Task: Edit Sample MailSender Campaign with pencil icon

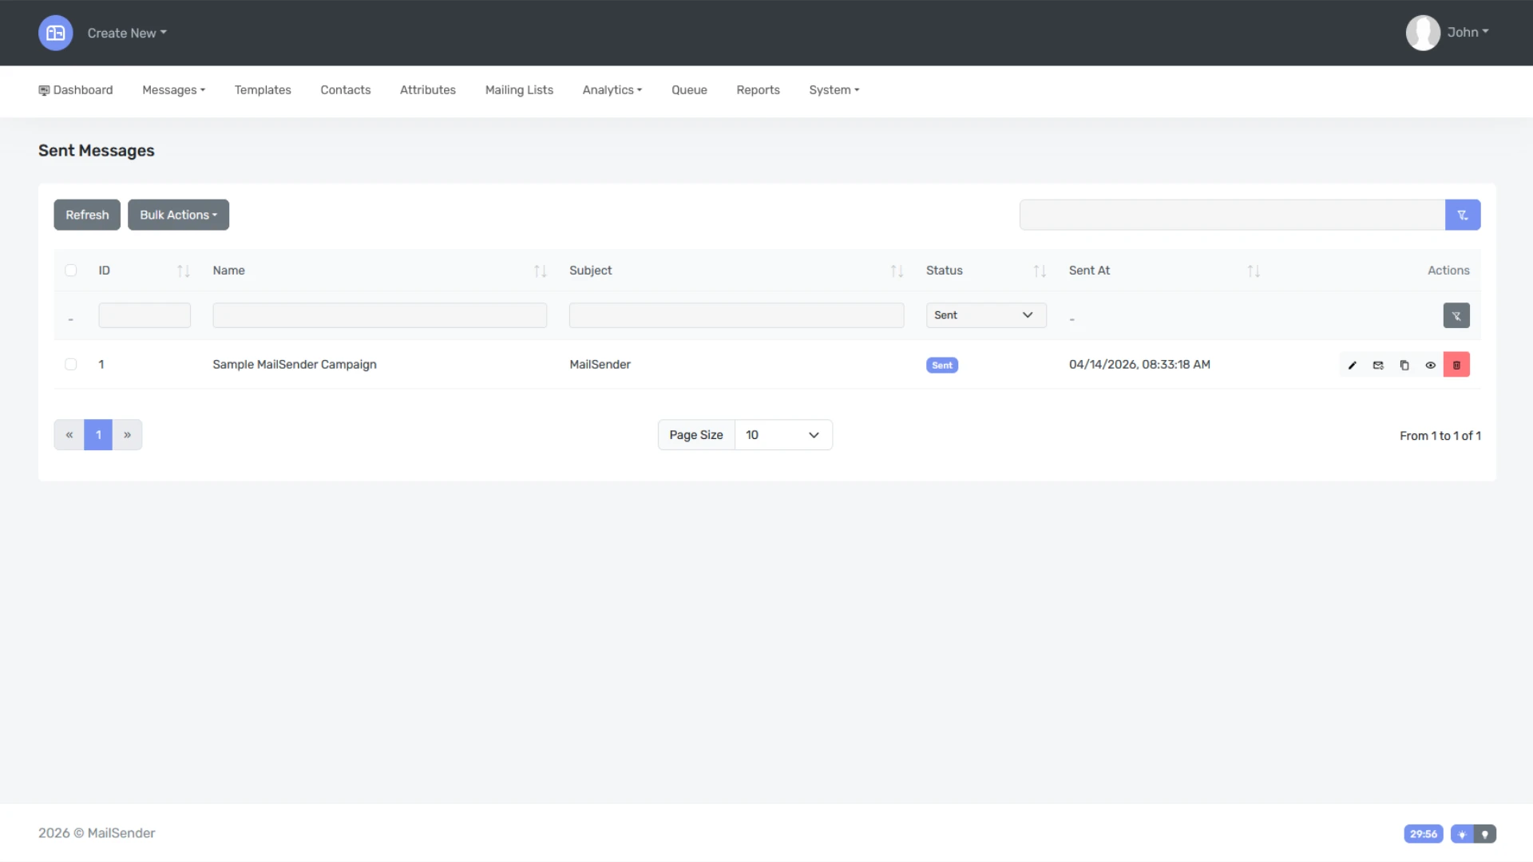Action: pyautogui.click(x=1353, y=365)
